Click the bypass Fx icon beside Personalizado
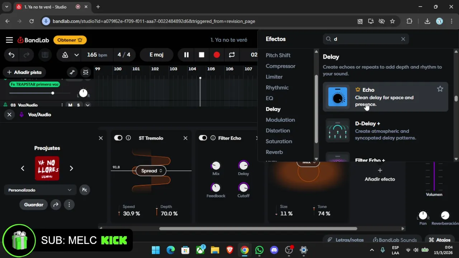The width and height of the screenshot is (459, 258). [85, 190]
